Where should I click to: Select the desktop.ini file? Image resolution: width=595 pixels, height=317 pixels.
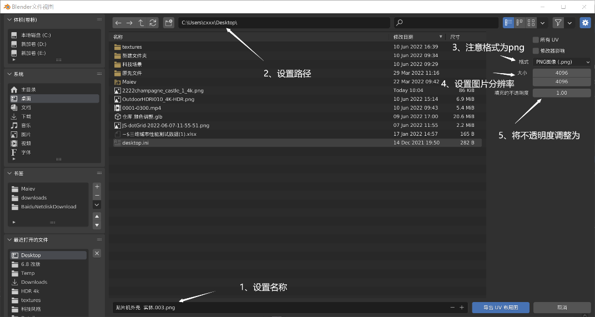point(297,143)
